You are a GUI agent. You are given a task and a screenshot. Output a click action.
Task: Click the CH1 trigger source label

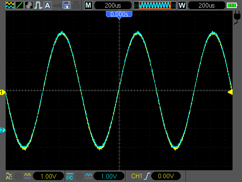136,176
